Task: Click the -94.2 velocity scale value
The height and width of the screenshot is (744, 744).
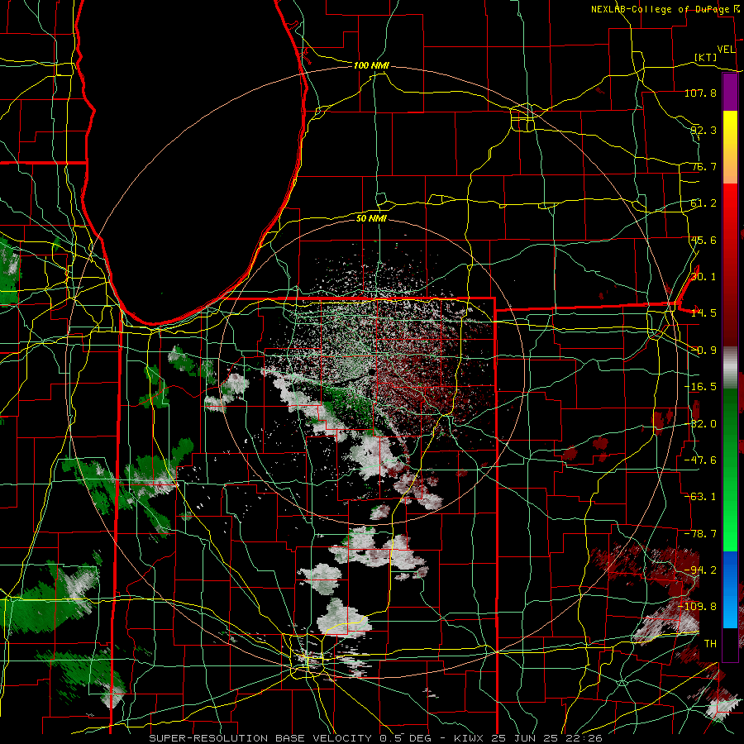Action: tap(700, 570)
